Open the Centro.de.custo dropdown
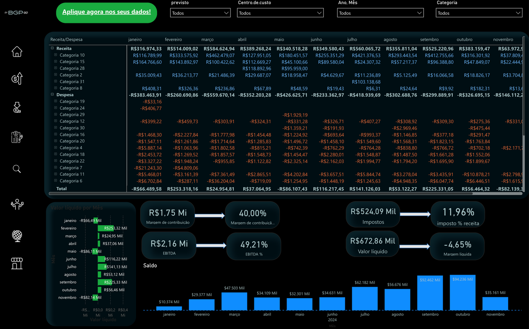This screenshot has width=529, height=329. [x=280, y=13]
